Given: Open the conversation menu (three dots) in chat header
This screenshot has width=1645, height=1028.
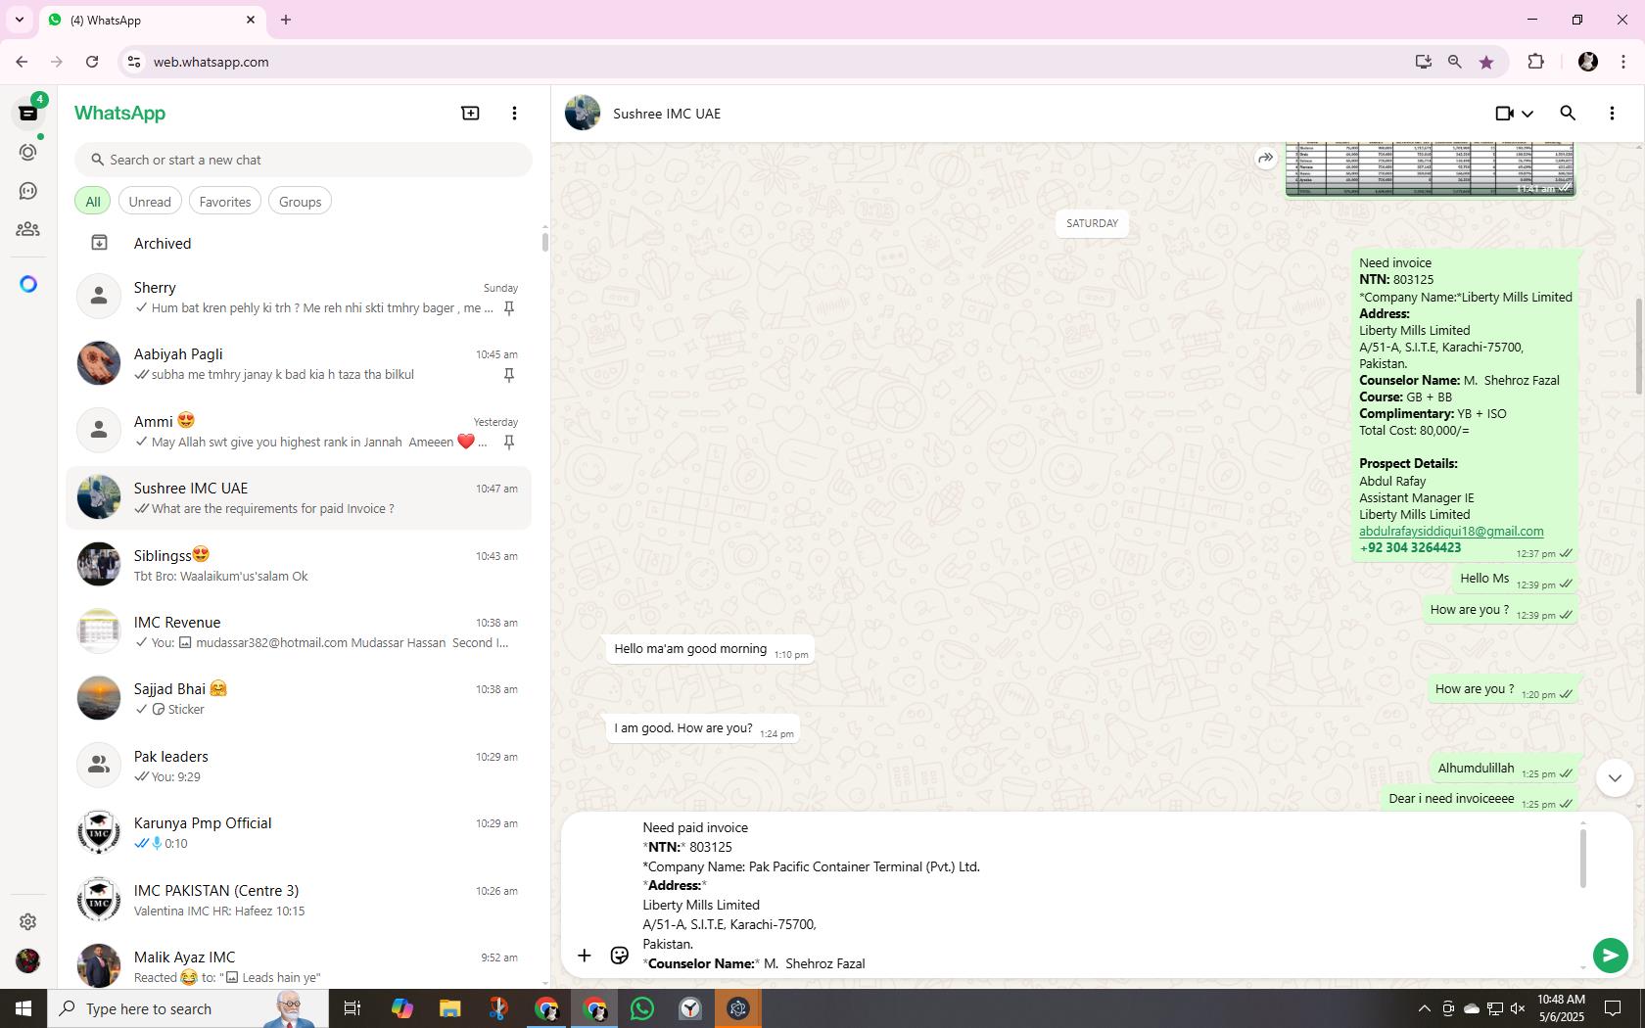Looking at the screenshot, I should [x=1612, y=114].
